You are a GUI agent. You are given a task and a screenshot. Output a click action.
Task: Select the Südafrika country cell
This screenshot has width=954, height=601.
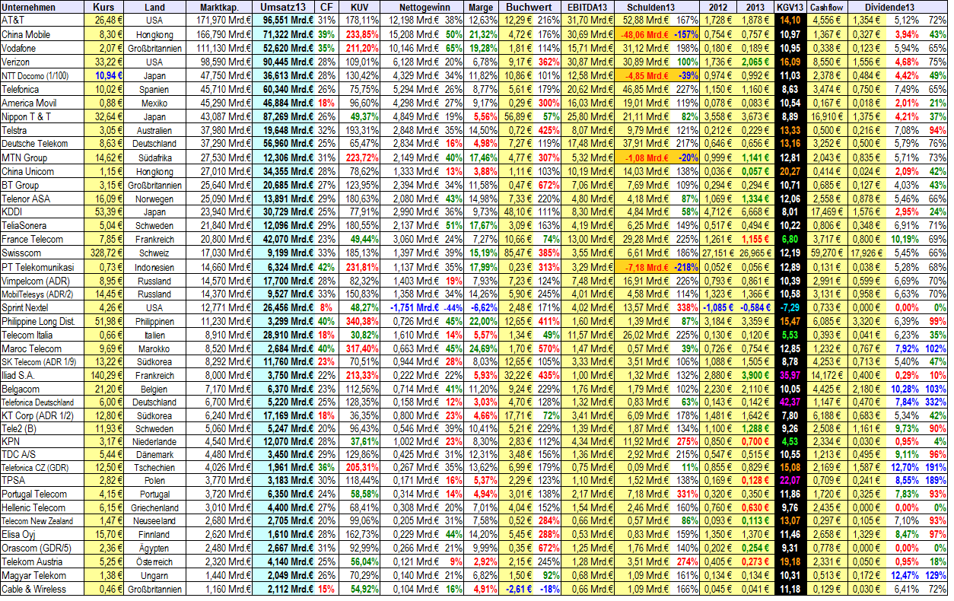coord(154,157)
